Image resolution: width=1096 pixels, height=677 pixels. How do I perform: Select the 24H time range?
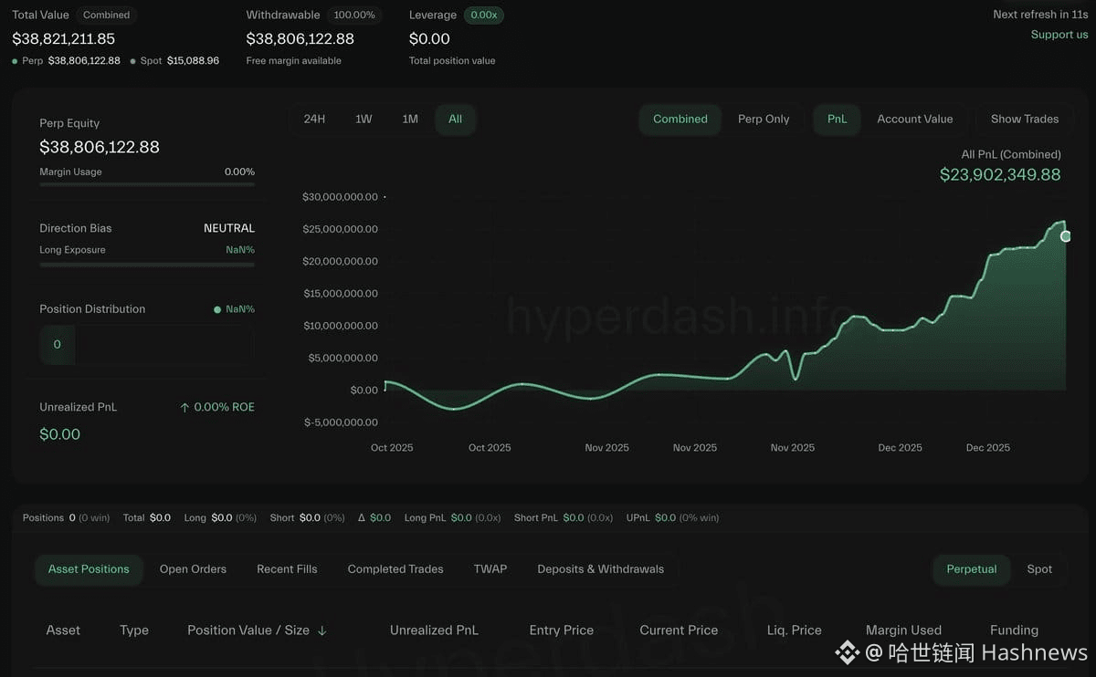[314, 120]
